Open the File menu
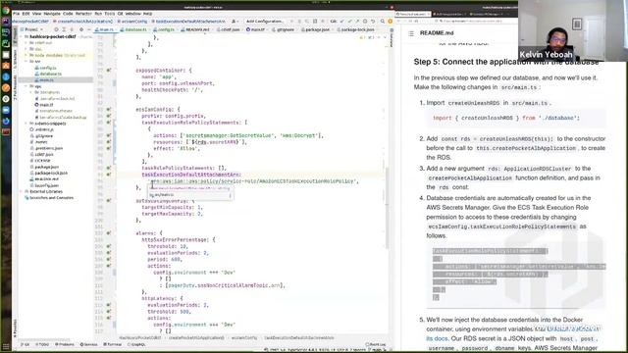The image size is (628, 353). [16, 14]
